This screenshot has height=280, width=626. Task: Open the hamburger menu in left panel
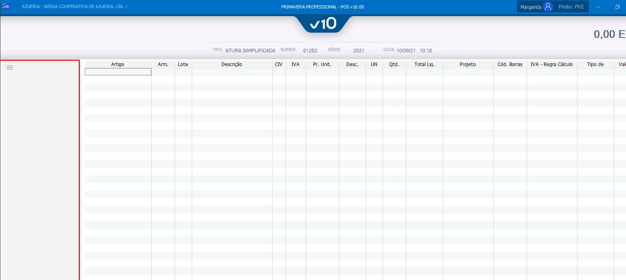click(x=10, y=68)
